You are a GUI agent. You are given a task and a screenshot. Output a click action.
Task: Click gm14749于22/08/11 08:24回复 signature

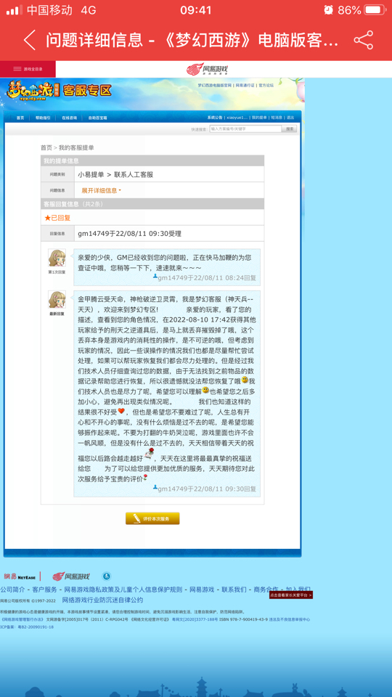(205, 278)
